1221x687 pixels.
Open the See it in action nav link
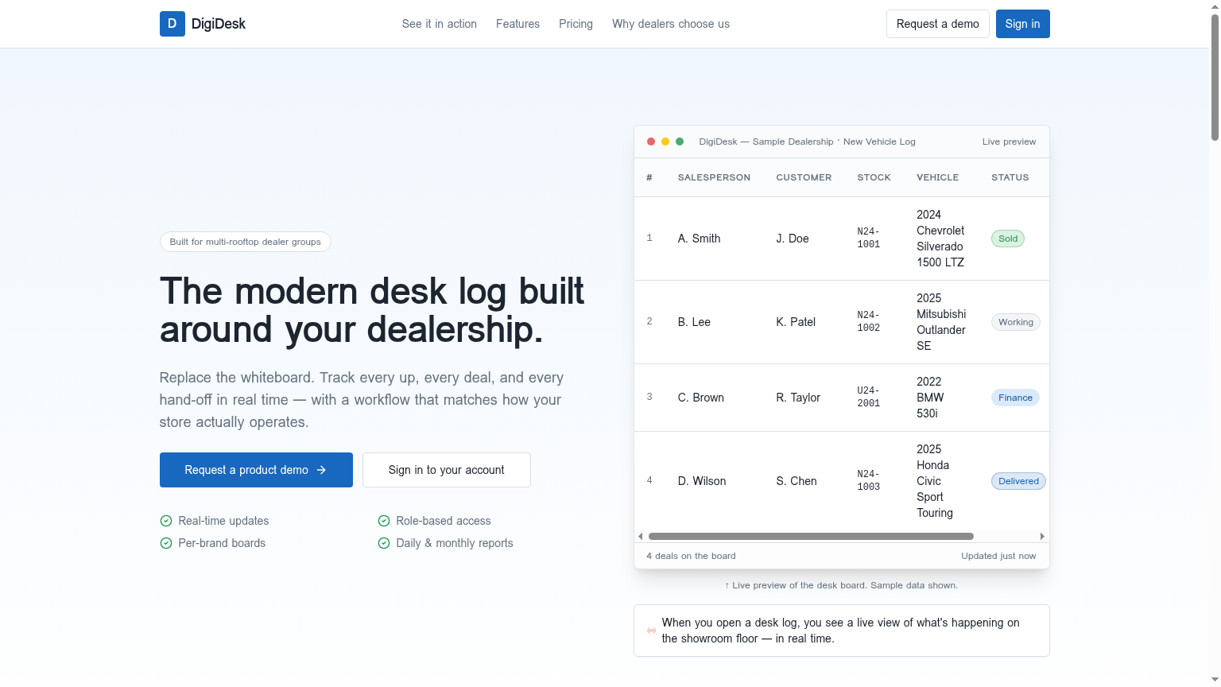click(x=440, y=24)
